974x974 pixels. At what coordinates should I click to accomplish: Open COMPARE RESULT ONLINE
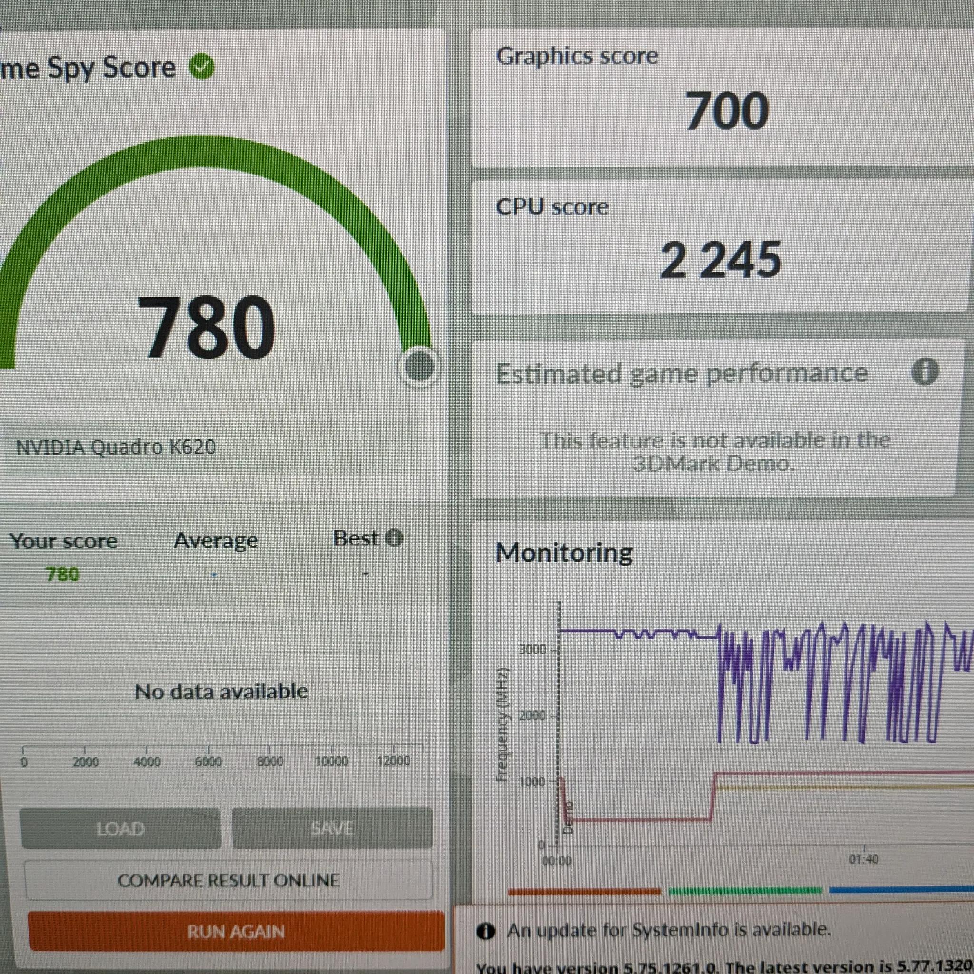click(x=228, y=880)
